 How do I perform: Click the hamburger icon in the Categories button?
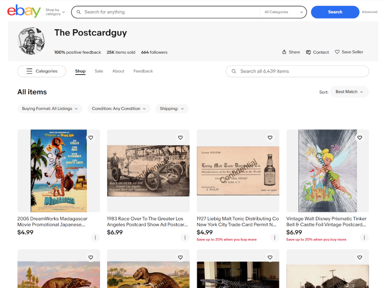coord(29,71)
